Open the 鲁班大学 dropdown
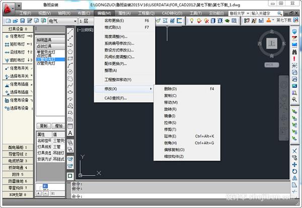The width and height of the screenshot is (302, 208). click(x=248, y=13)
